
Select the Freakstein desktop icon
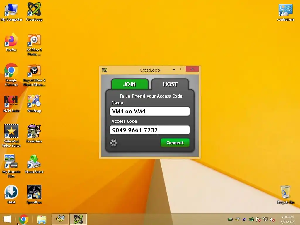pos(34,134)
